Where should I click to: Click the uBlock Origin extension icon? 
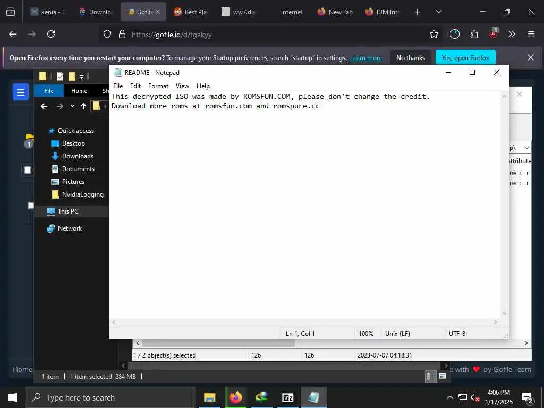click(493, 33)
